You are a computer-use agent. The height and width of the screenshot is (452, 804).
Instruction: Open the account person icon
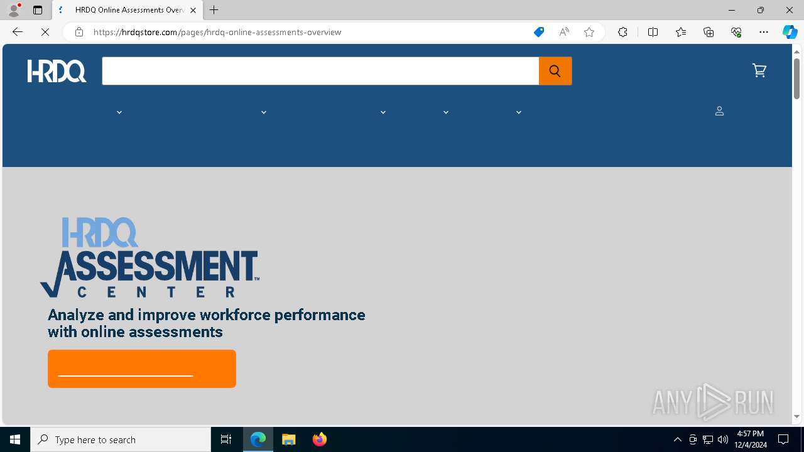(x=719, y=111)
